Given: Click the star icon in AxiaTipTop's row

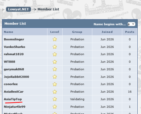Looking at the screenshot, I should (x=55, y=99).
